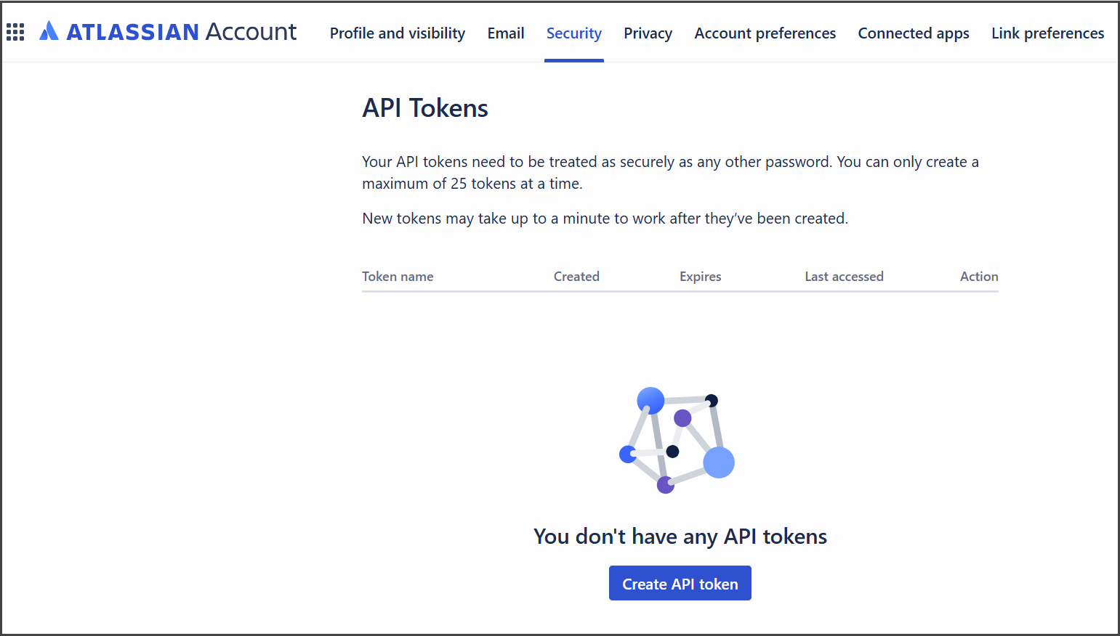Go to the Privacy tab
Image resolution: width=1120 pixels, height=636 pixels.
click(648, 33)
